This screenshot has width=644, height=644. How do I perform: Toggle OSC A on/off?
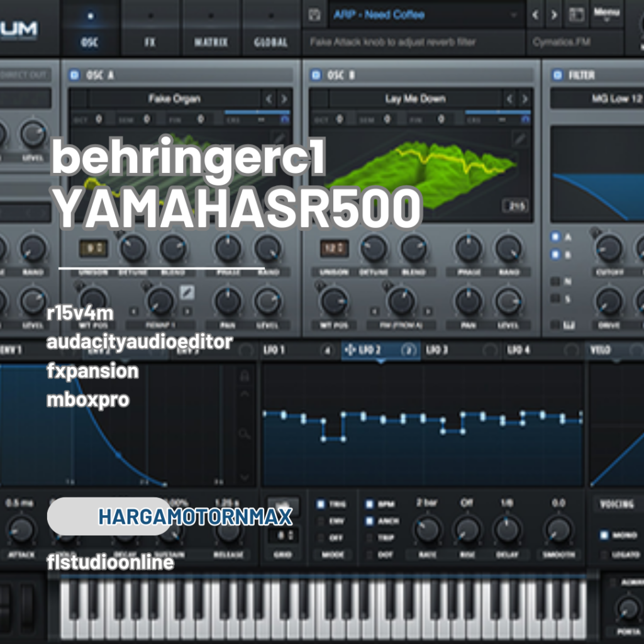point(74,75)
